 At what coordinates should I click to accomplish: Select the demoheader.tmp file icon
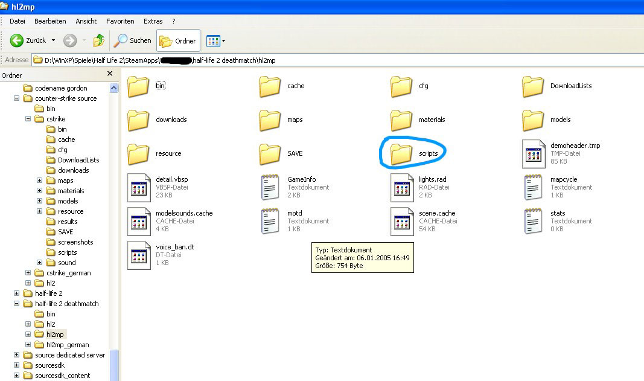coord(533,154)
